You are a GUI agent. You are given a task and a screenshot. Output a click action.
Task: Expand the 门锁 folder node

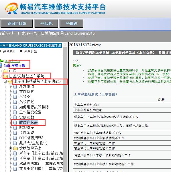click(x=1, y=71)
